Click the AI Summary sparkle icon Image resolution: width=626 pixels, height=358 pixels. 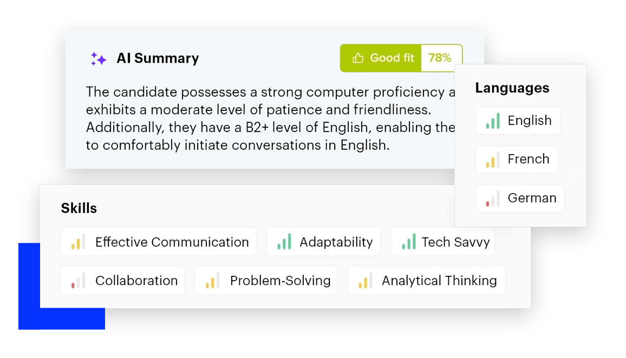point(98,59)
